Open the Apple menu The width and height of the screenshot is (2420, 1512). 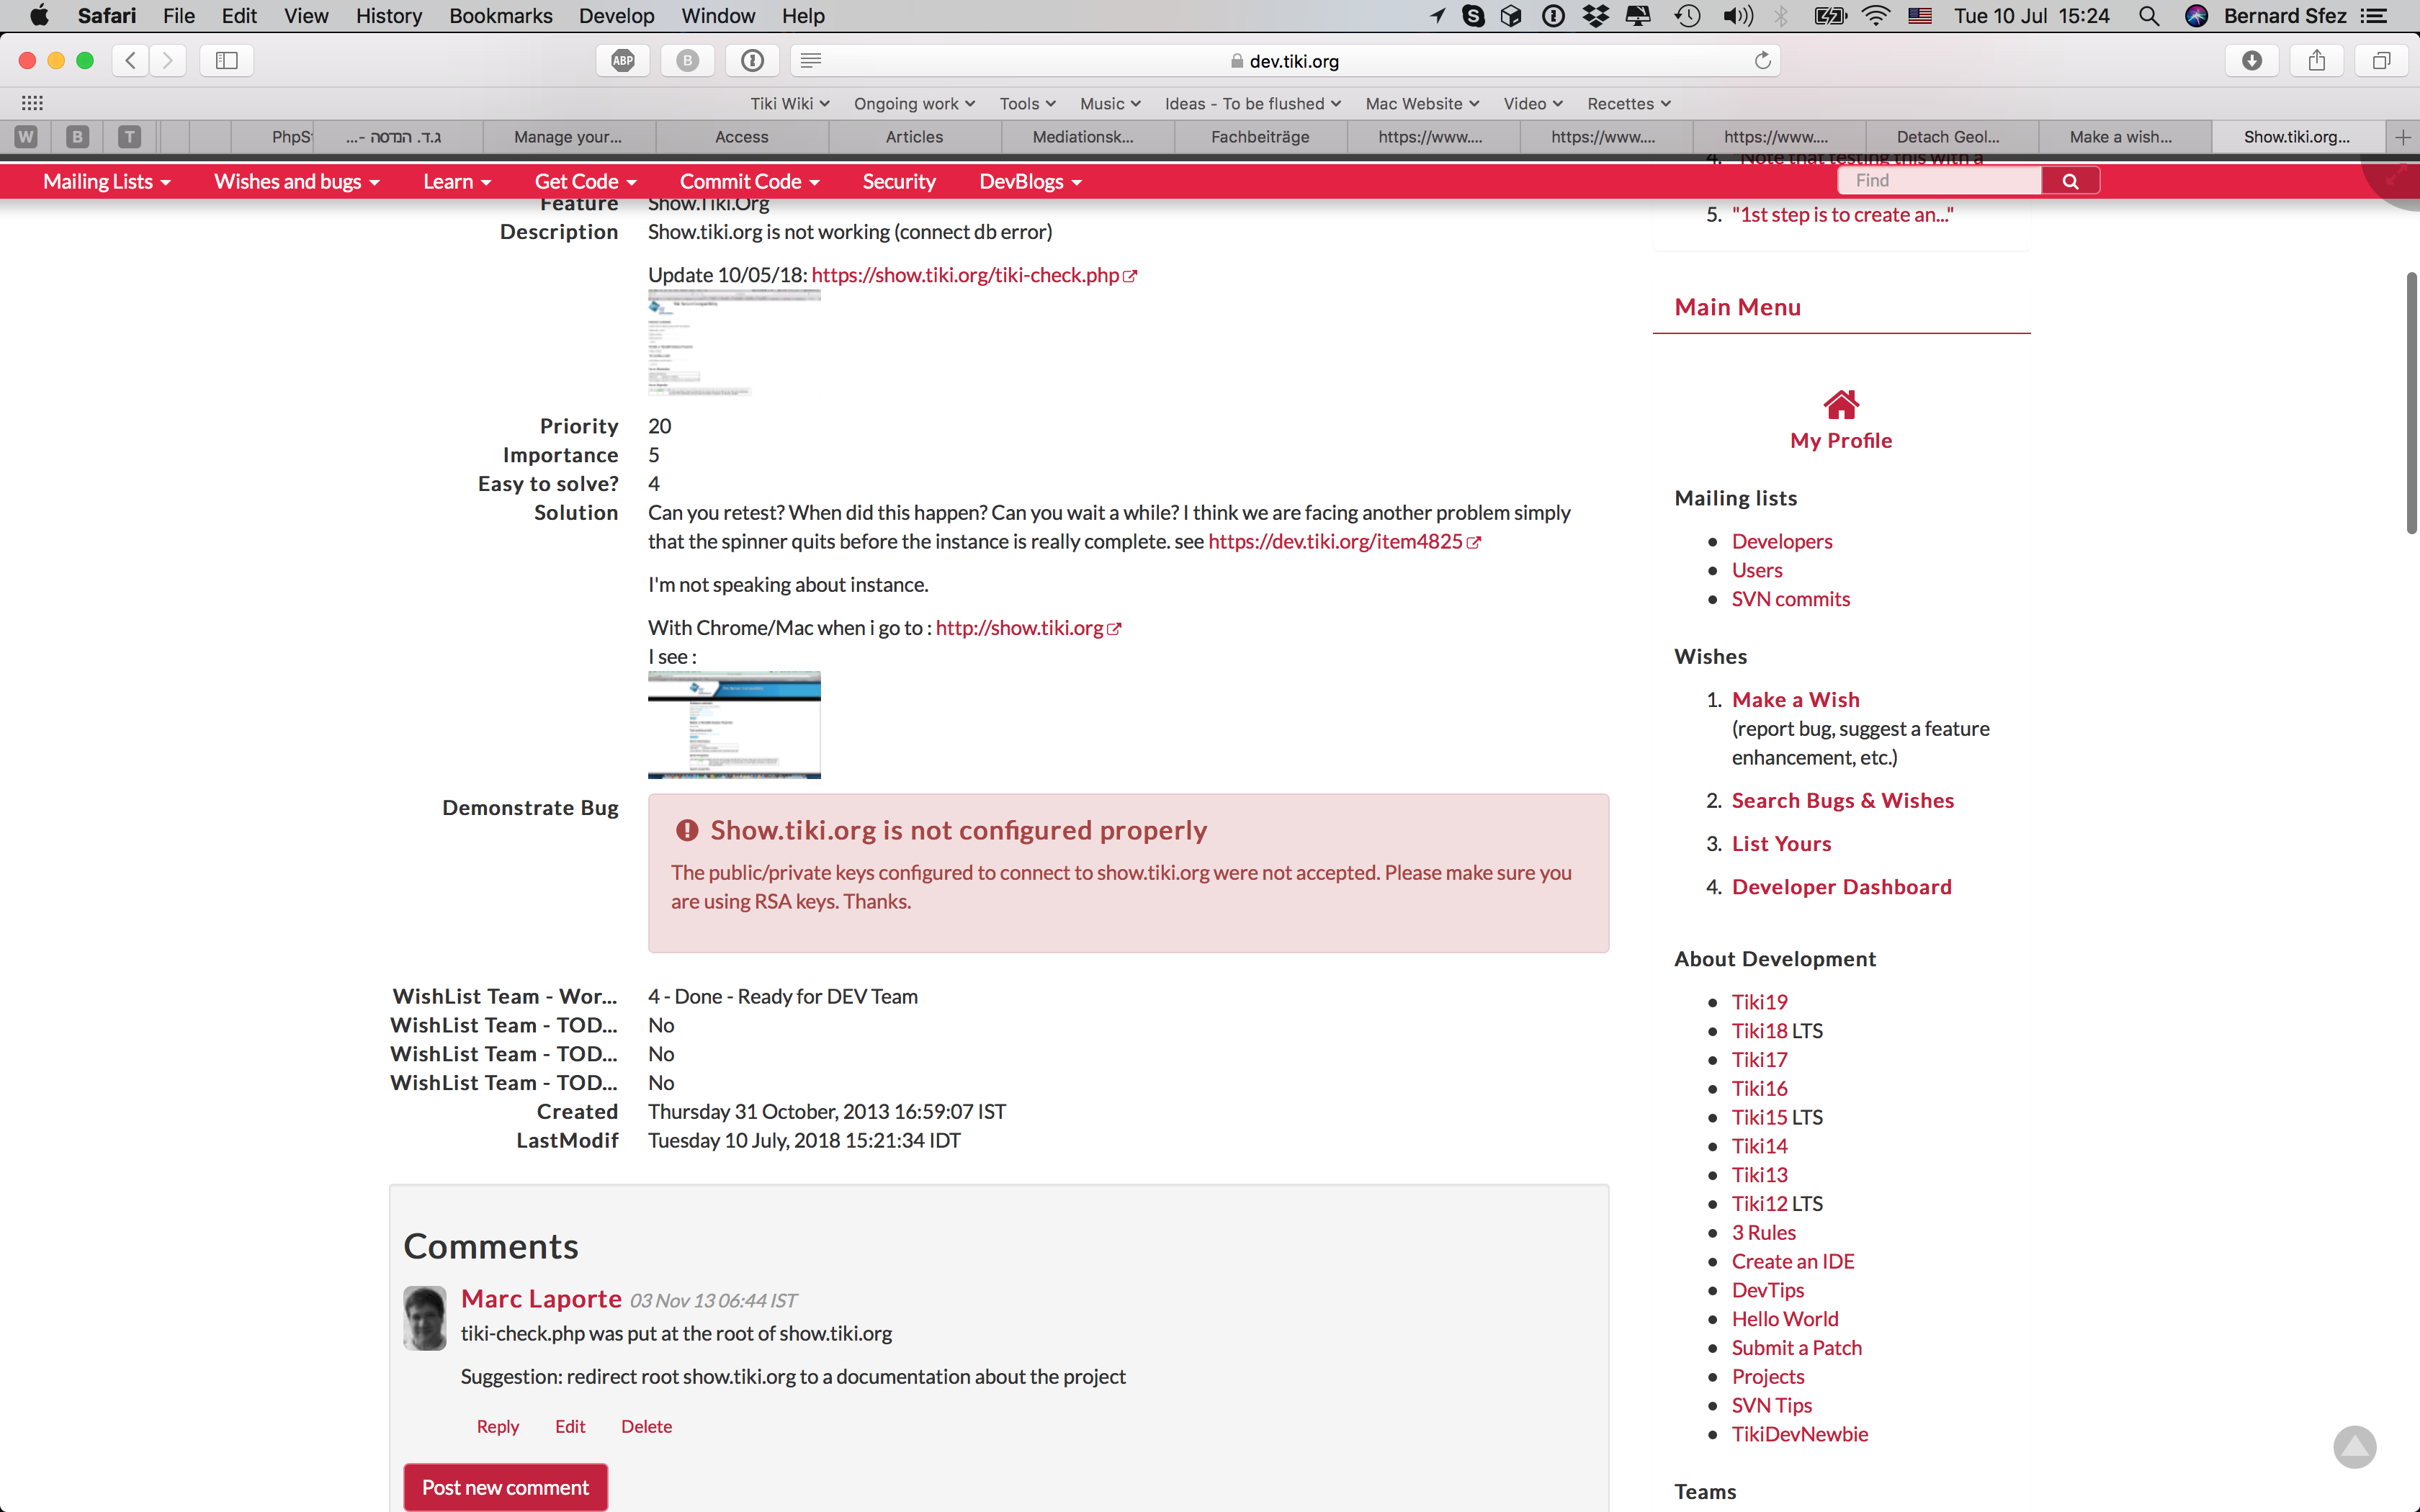pyautogui.click(x=39, y=16)
